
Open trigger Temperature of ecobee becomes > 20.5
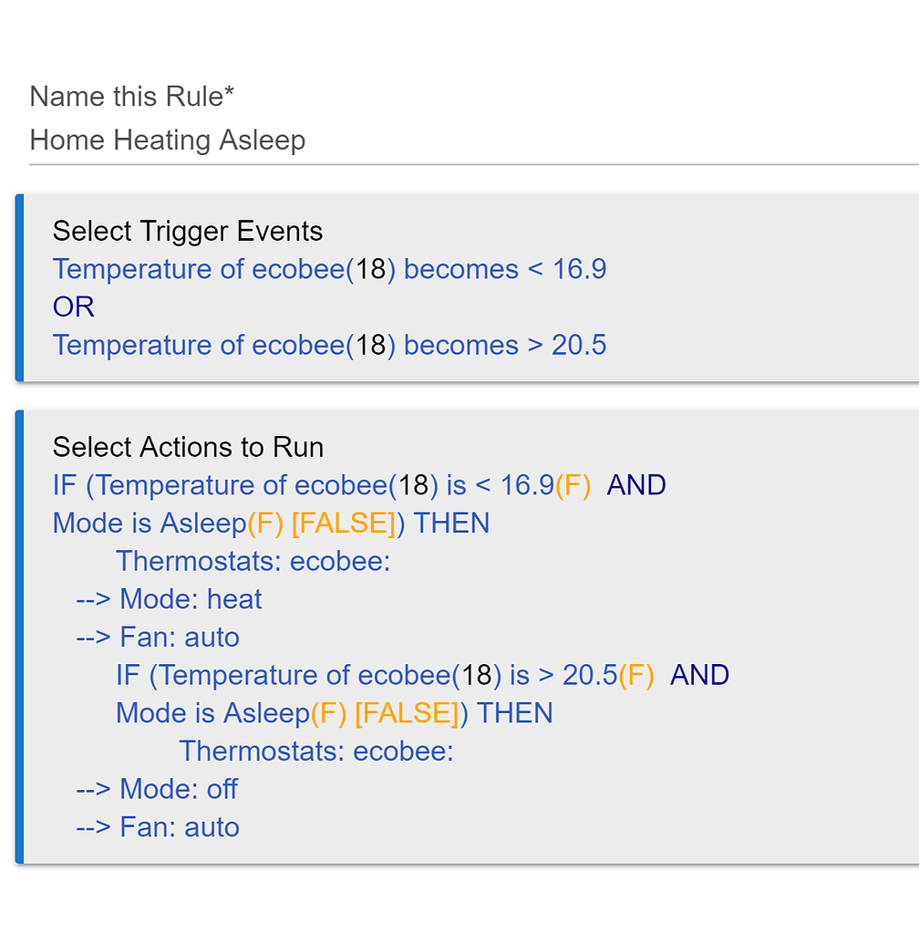[x=330, y=345]
